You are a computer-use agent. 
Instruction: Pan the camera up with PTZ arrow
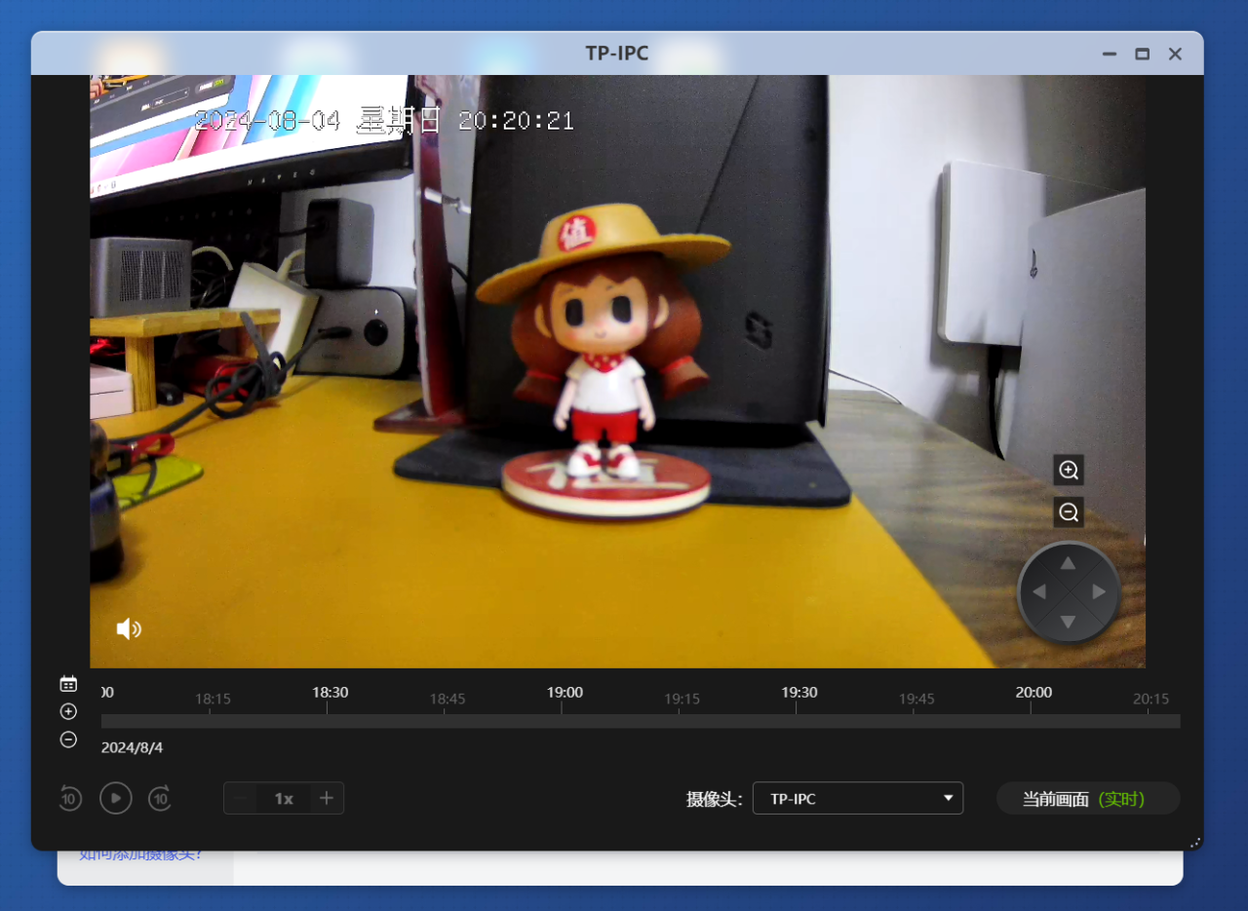click(1069, 563)
